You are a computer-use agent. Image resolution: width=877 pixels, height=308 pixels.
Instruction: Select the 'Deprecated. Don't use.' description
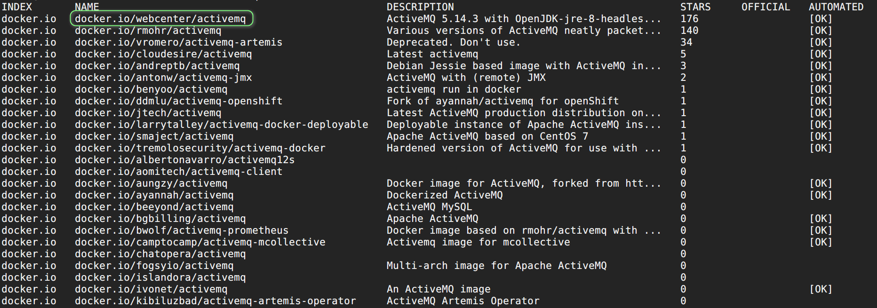pyautogui.click(x=454, y=42)
